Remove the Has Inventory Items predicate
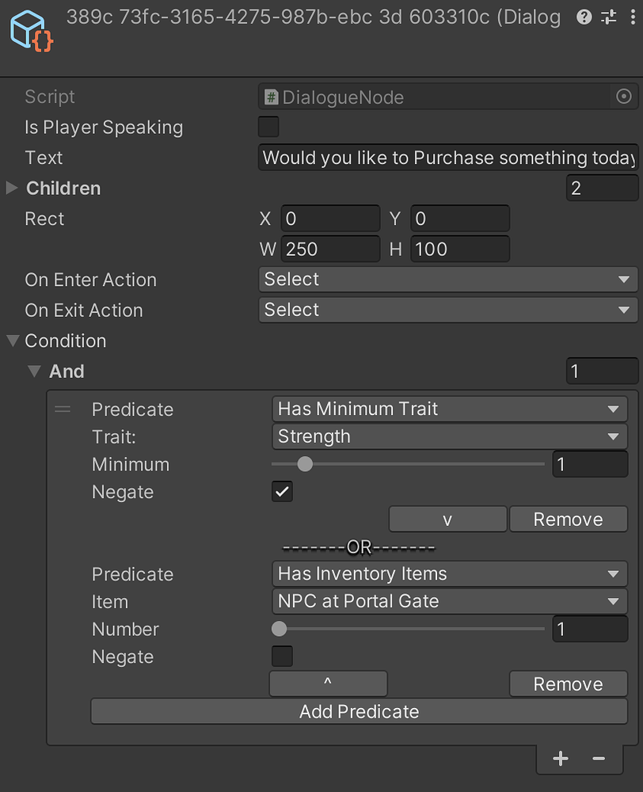The image size is (643, 792). [x=569, y=684]
